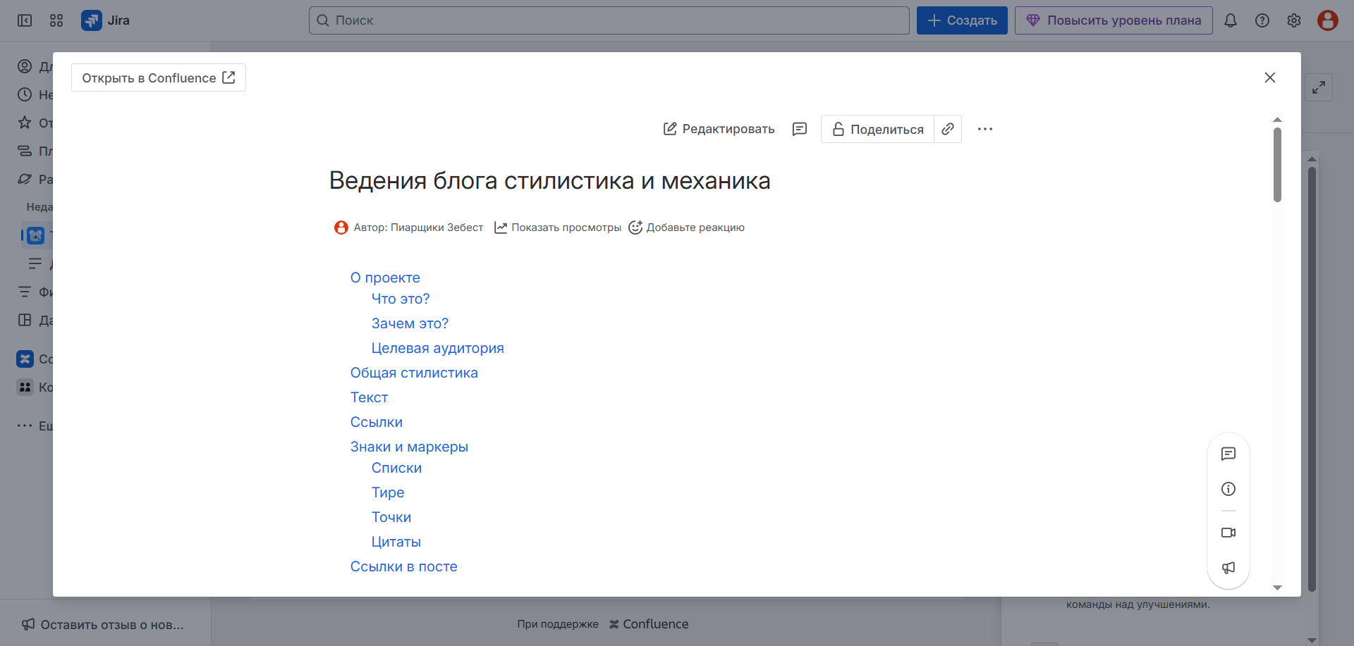Screen dimensions: 1354x646
Task: Open the app switcher grid
Action: point(56,20)
